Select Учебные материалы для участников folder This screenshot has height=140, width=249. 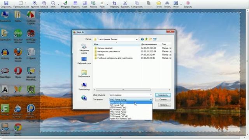115,58
